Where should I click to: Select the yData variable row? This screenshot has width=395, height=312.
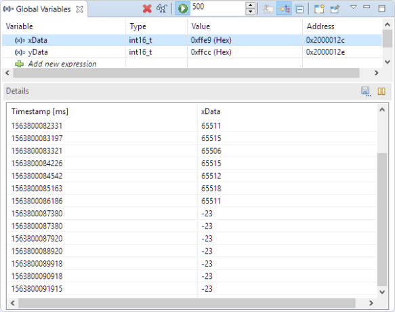(192, 52)
